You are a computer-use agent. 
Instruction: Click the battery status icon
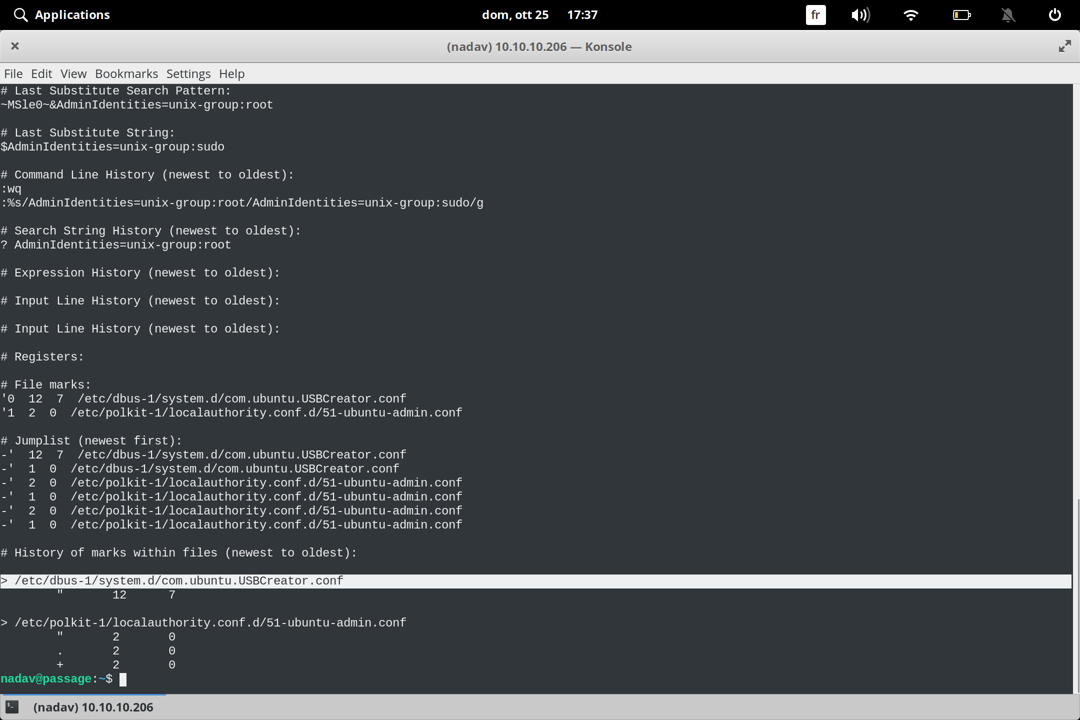click(961, 15)
